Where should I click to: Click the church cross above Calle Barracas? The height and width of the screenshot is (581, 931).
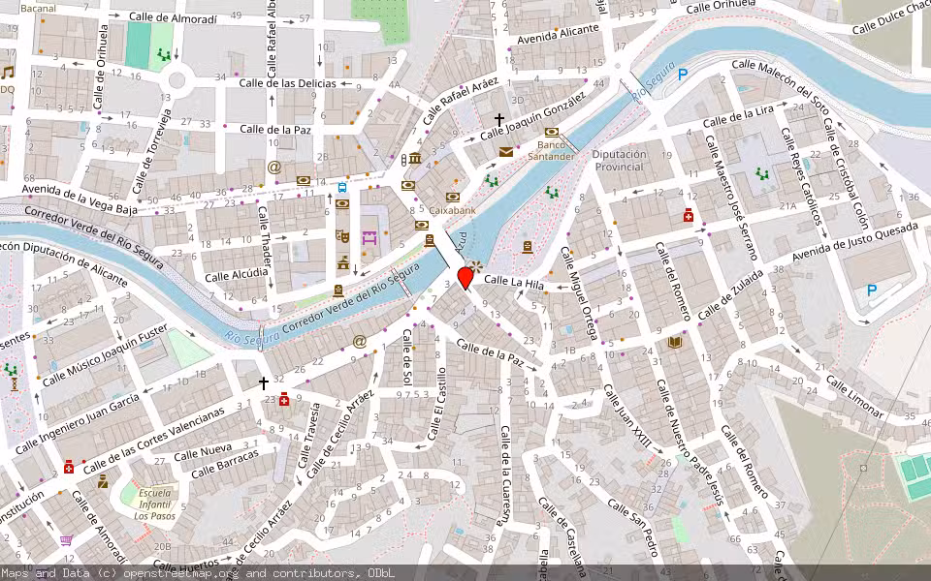(x=262, y=382)
